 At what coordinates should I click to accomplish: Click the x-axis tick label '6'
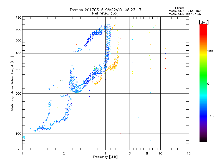(130, 153)
